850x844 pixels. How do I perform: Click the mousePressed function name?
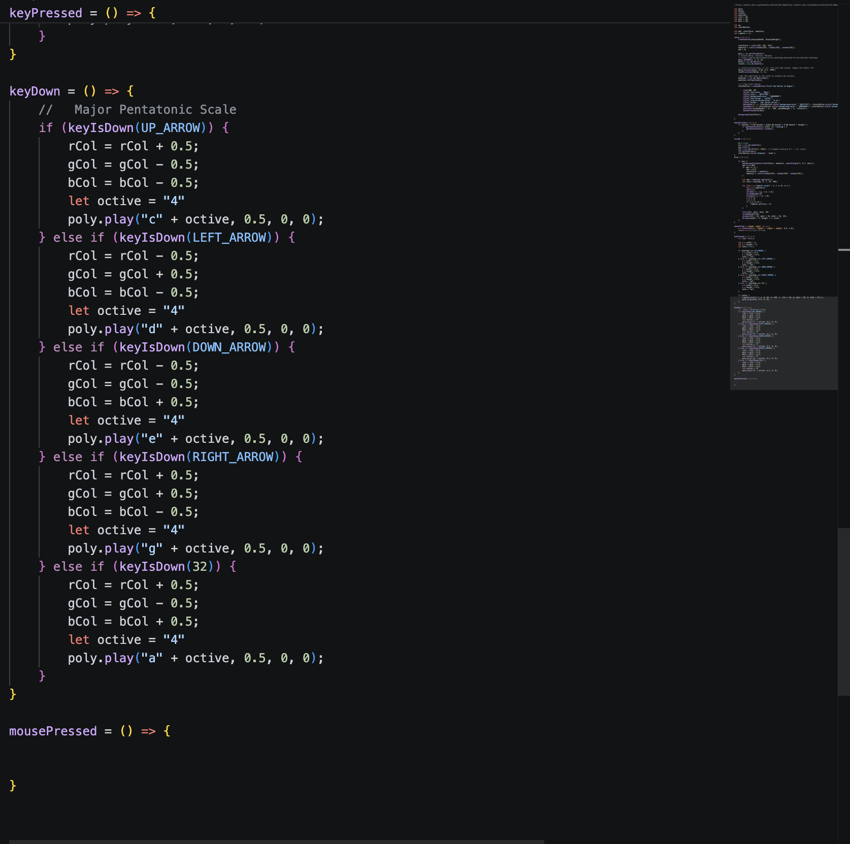[53, 731]
